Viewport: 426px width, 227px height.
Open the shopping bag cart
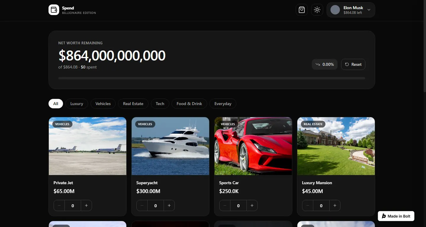point(302,10)
